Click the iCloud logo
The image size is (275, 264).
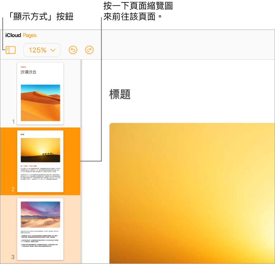click(x=12, y=35)
